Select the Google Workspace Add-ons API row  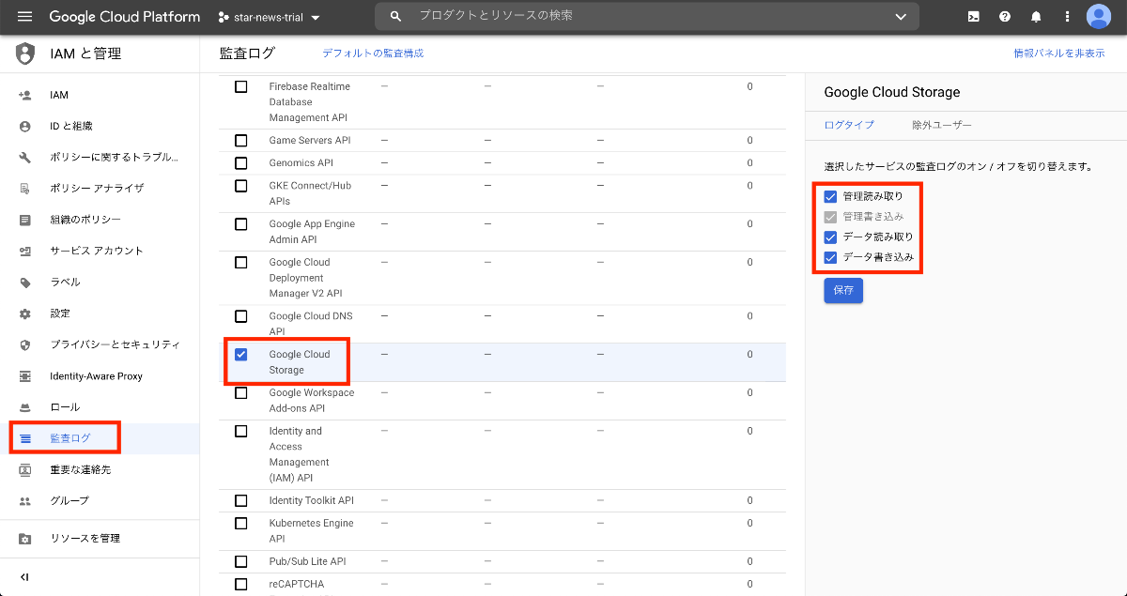[502, 401]
